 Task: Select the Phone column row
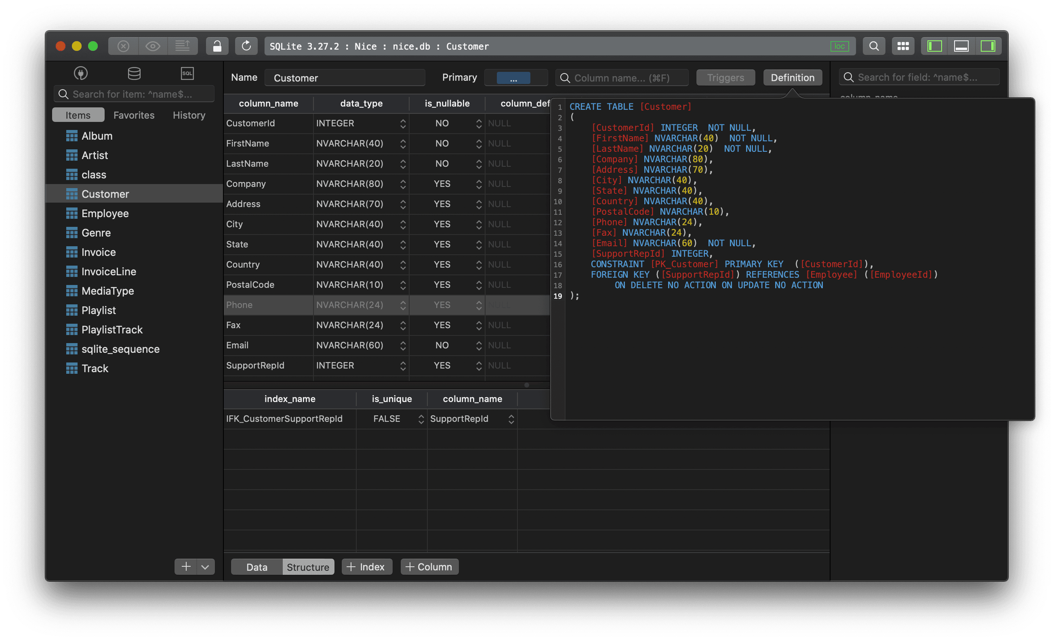coord(387,305)
